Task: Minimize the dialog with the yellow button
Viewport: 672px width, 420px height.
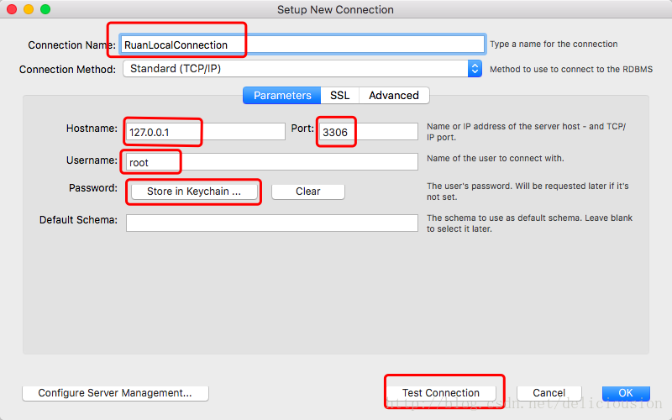Action: pos(29,9)
